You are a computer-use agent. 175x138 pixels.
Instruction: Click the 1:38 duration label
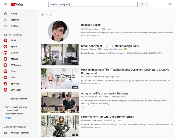point(75,111)
